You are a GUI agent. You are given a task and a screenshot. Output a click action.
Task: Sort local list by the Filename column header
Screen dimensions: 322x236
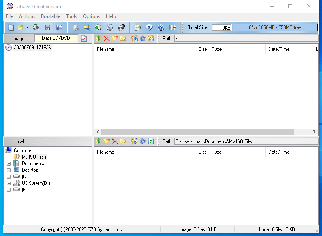click(135, 152)
